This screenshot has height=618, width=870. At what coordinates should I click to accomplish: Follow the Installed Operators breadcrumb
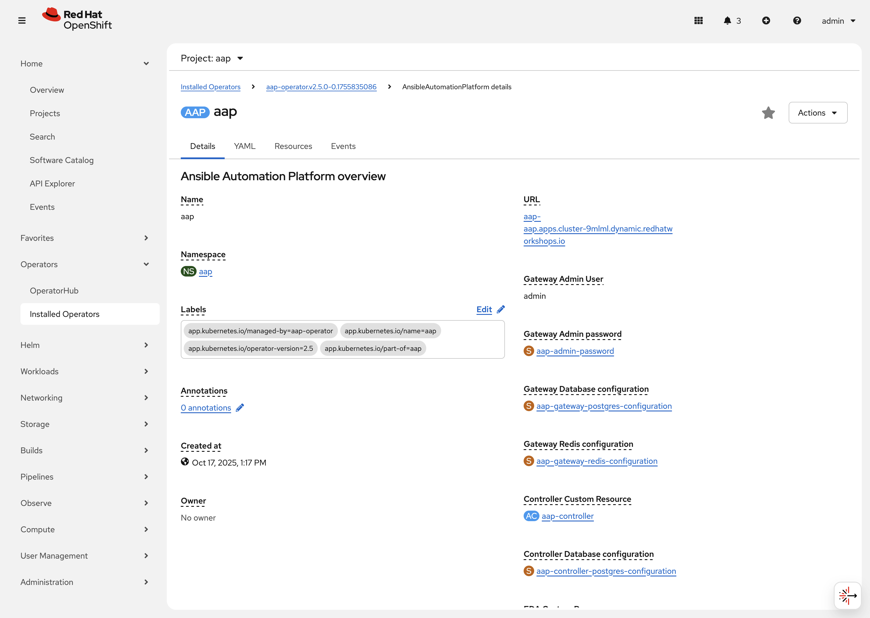[210, 87]
